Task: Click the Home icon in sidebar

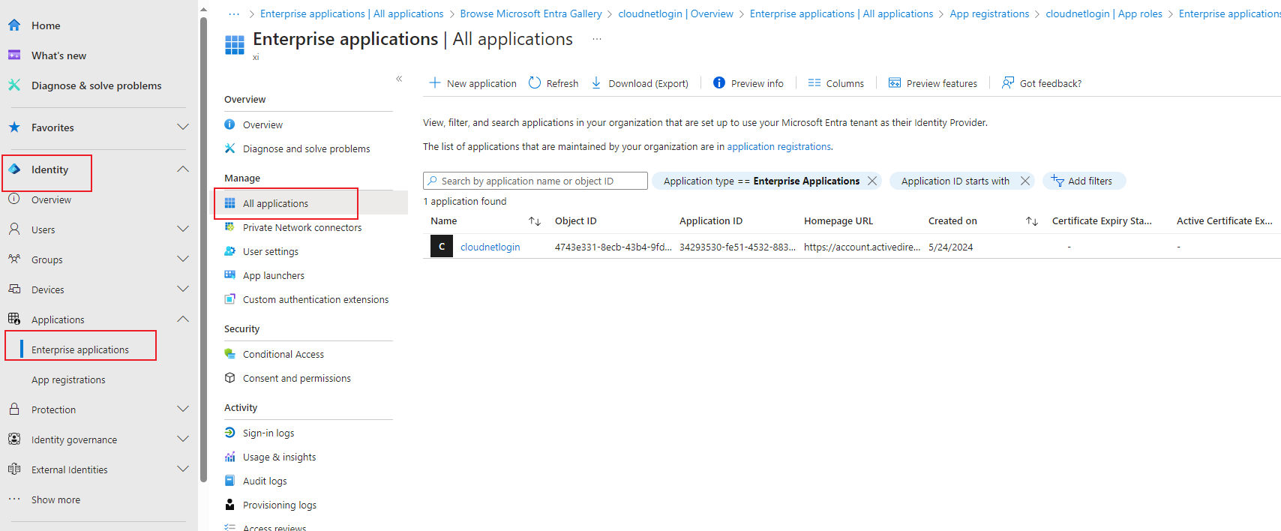Action: (x=14, y=25)
